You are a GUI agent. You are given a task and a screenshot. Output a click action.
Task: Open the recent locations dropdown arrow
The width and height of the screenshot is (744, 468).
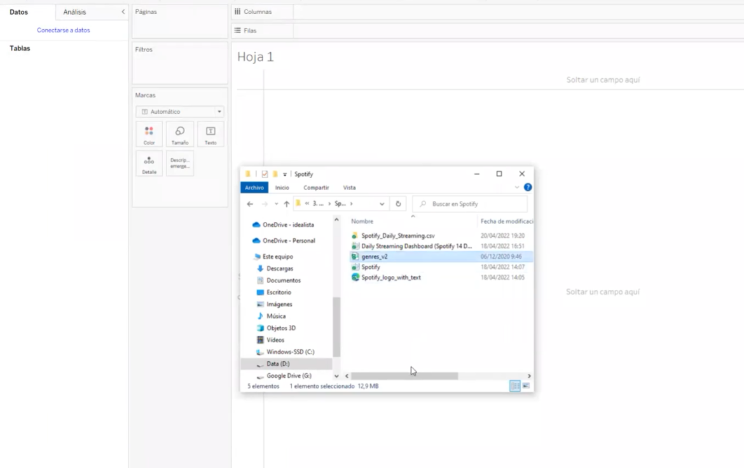click(x=276, y=204)
